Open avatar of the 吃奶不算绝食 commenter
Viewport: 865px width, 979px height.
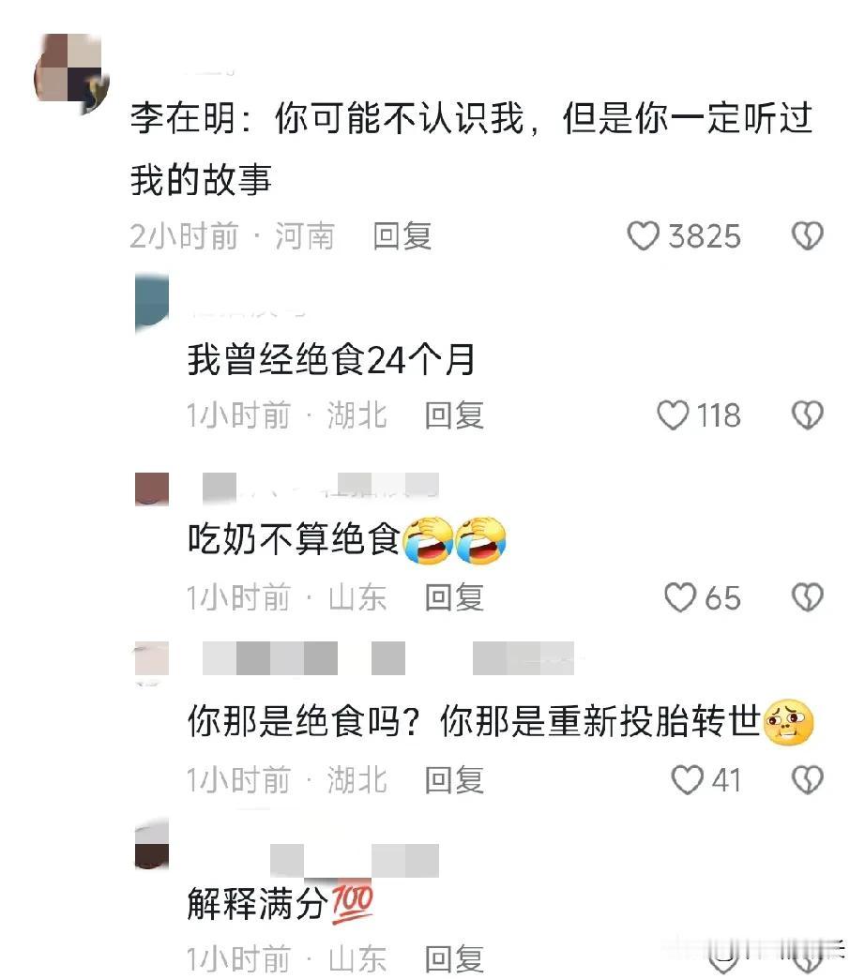[152, 489]
